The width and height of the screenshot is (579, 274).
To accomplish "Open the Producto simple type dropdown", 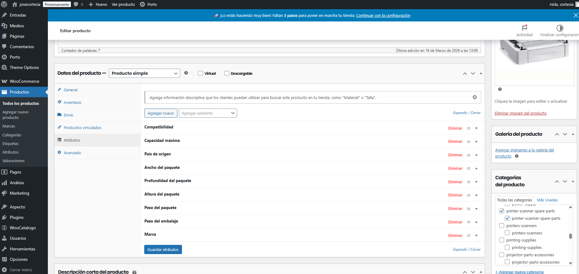I will coord(144,73).
